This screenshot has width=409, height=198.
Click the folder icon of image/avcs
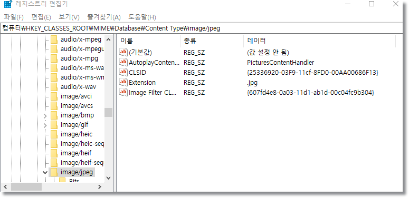pyautogui.click(x=54, y=106)
